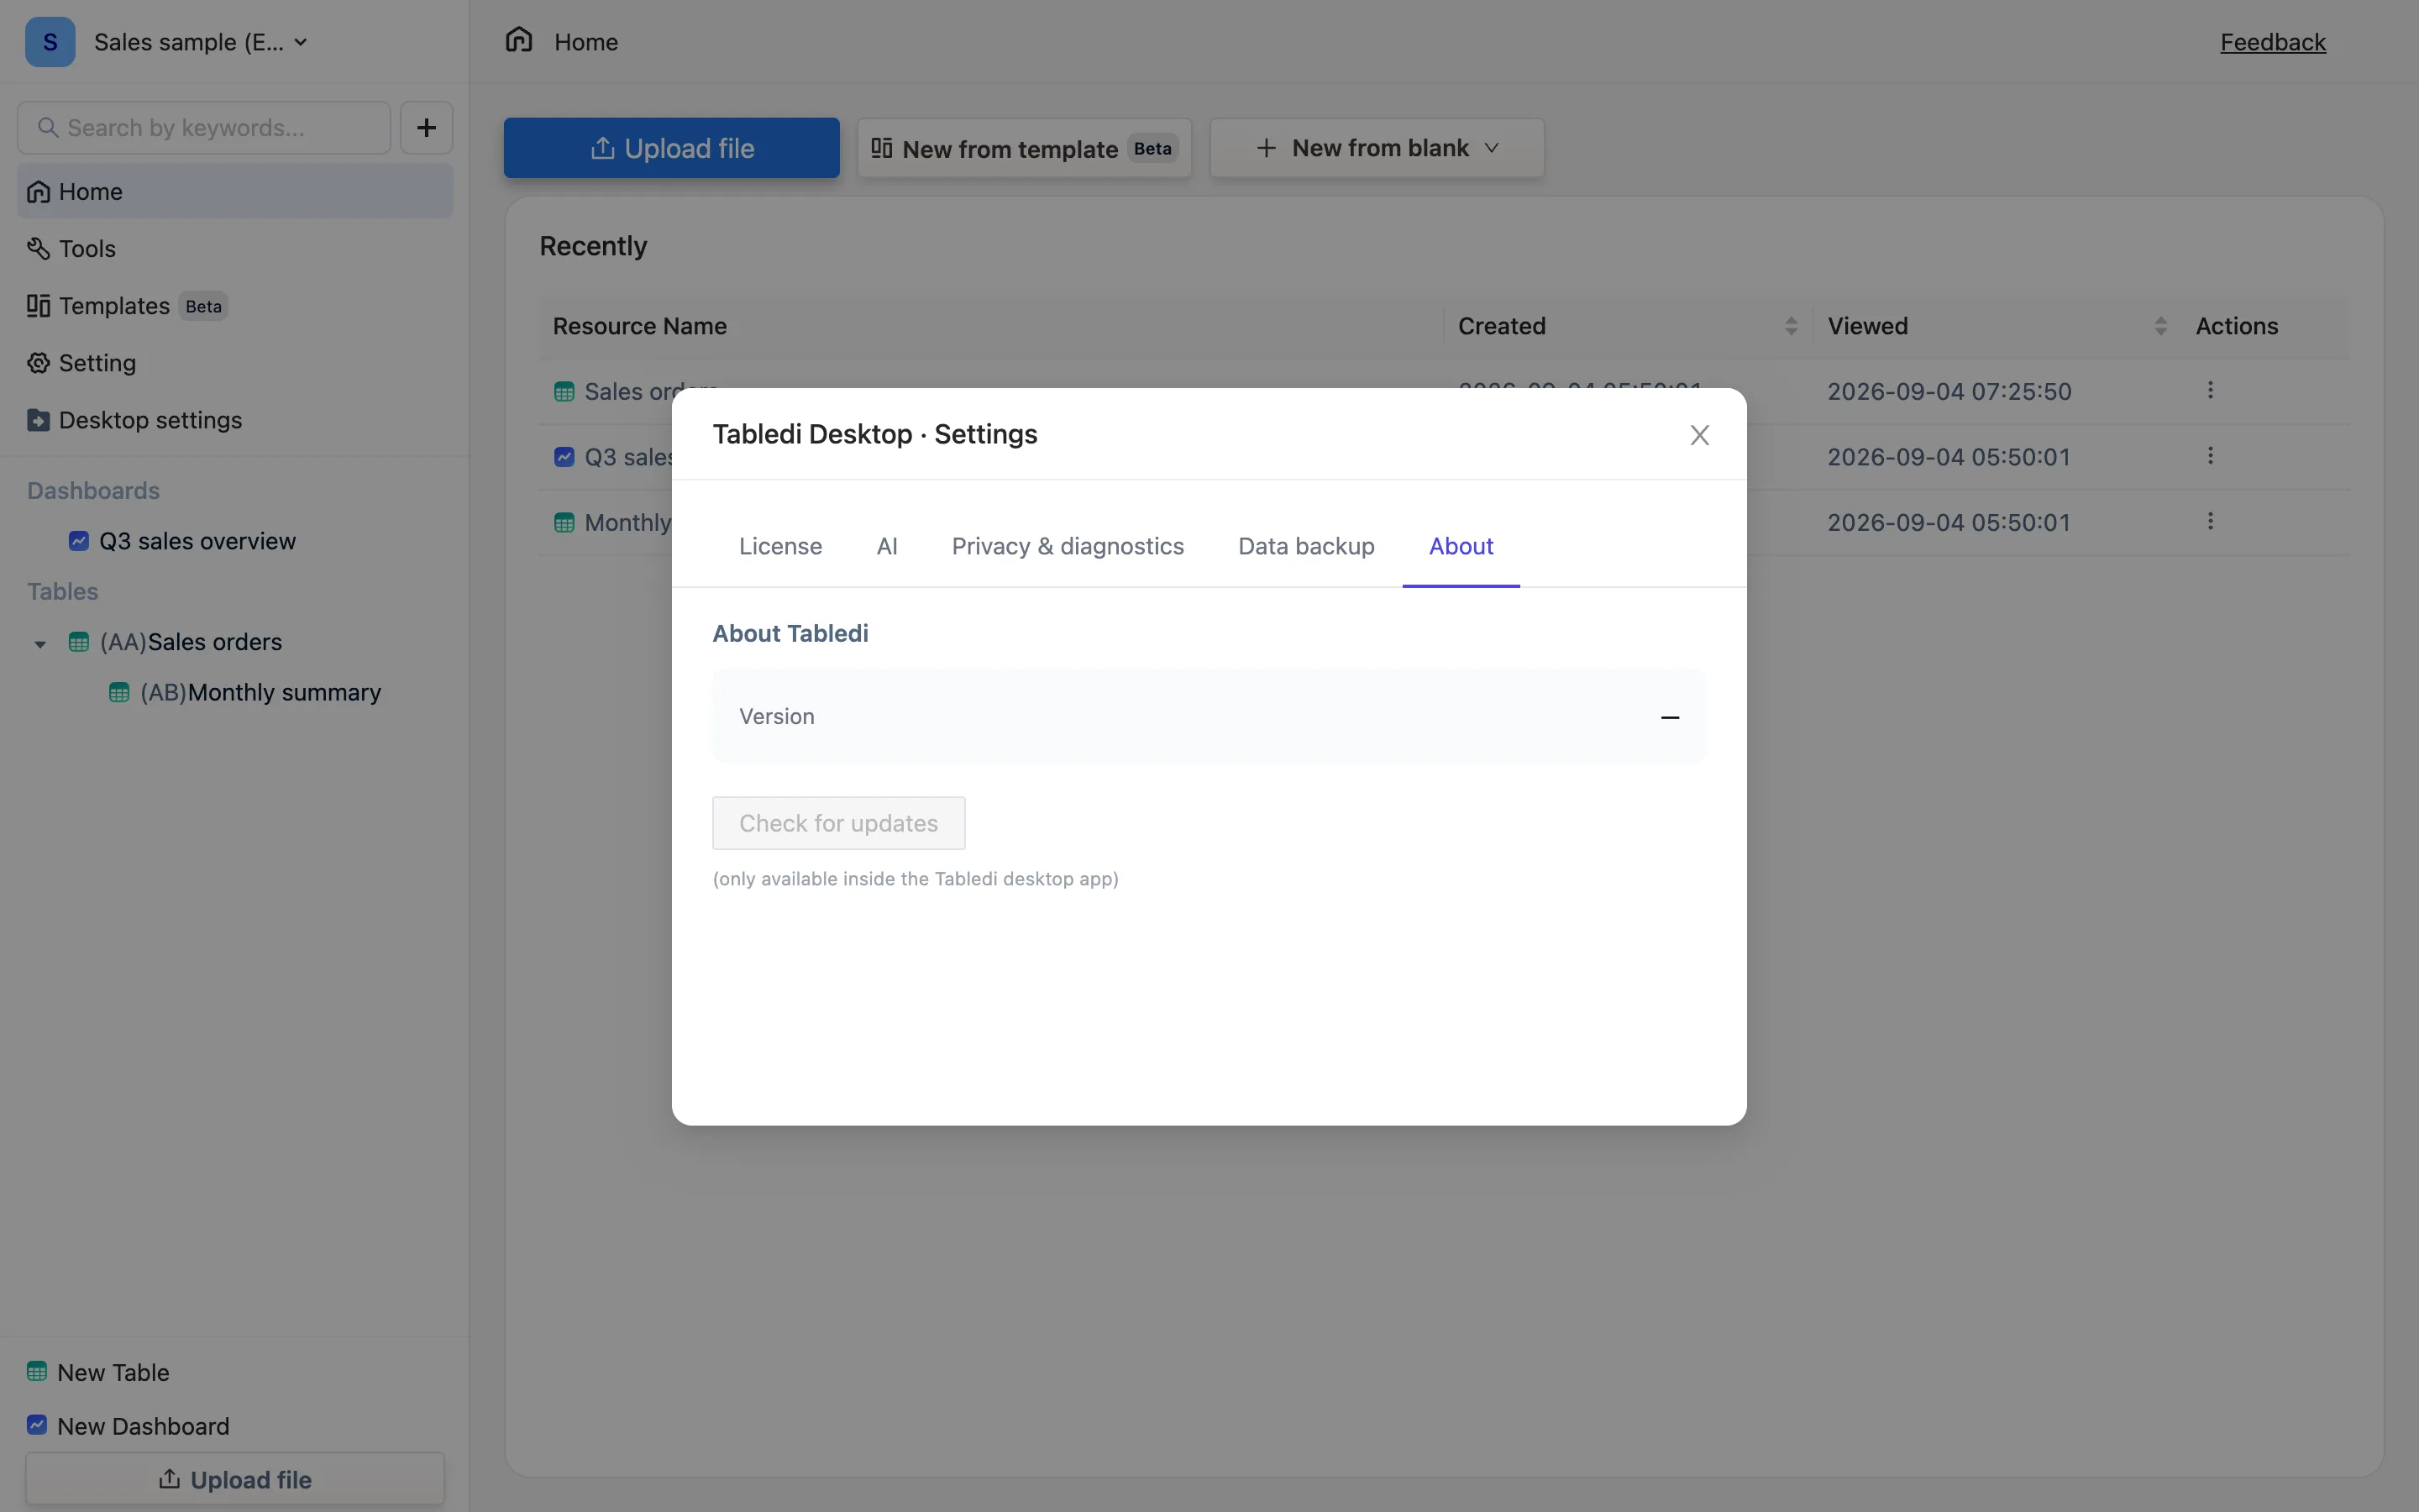Click the Templates layout icon in sidebar
2419x1512 pixels.
[38, 305]
